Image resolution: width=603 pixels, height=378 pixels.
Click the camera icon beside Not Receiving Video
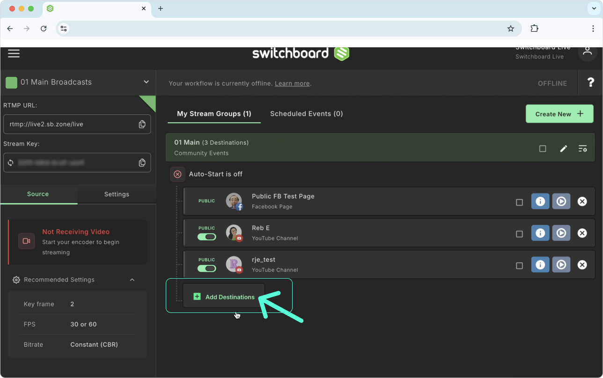[27, 241]
